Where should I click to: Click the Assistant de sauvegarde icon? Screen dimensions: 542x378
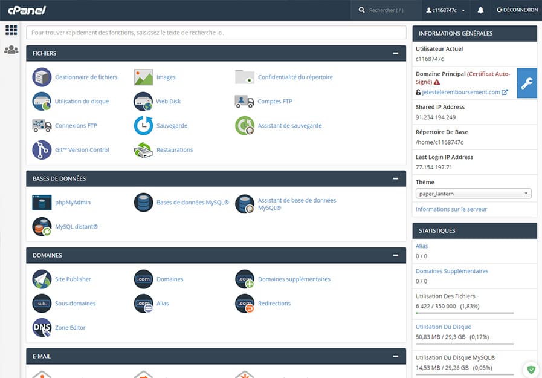245,126
